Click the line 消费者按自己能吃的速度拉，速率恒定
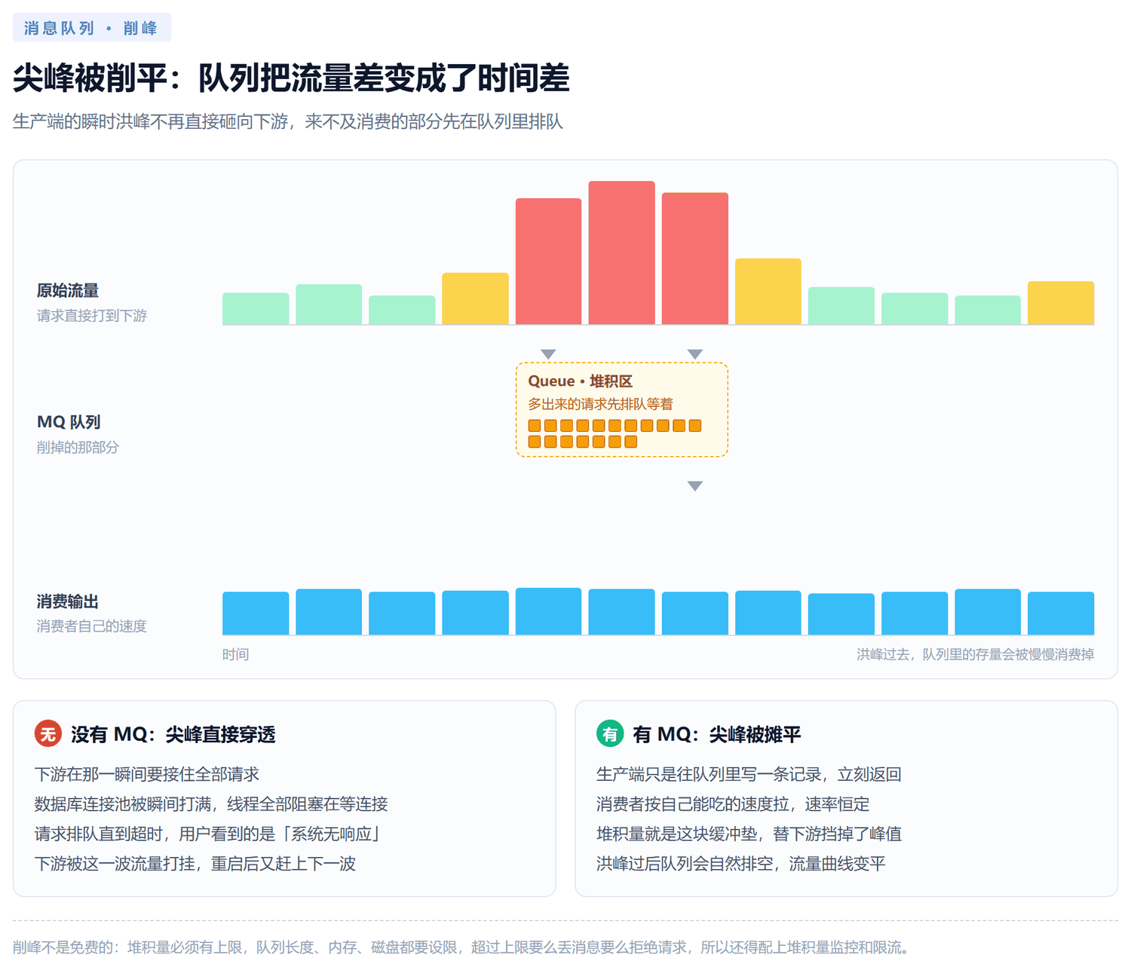 coord(733,804)
